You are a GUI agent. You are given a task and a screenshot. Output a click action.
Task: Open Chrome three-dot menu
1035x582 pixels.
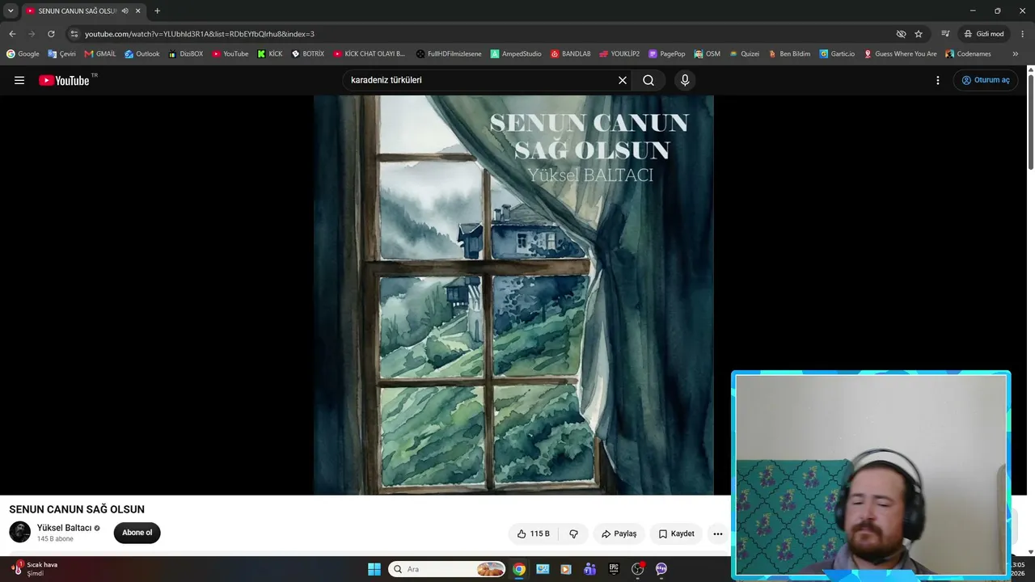[1023, 34]
